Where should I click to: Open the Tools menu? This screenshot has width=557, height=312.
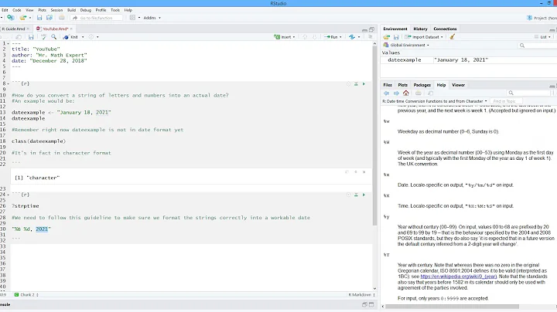(115, 10)
